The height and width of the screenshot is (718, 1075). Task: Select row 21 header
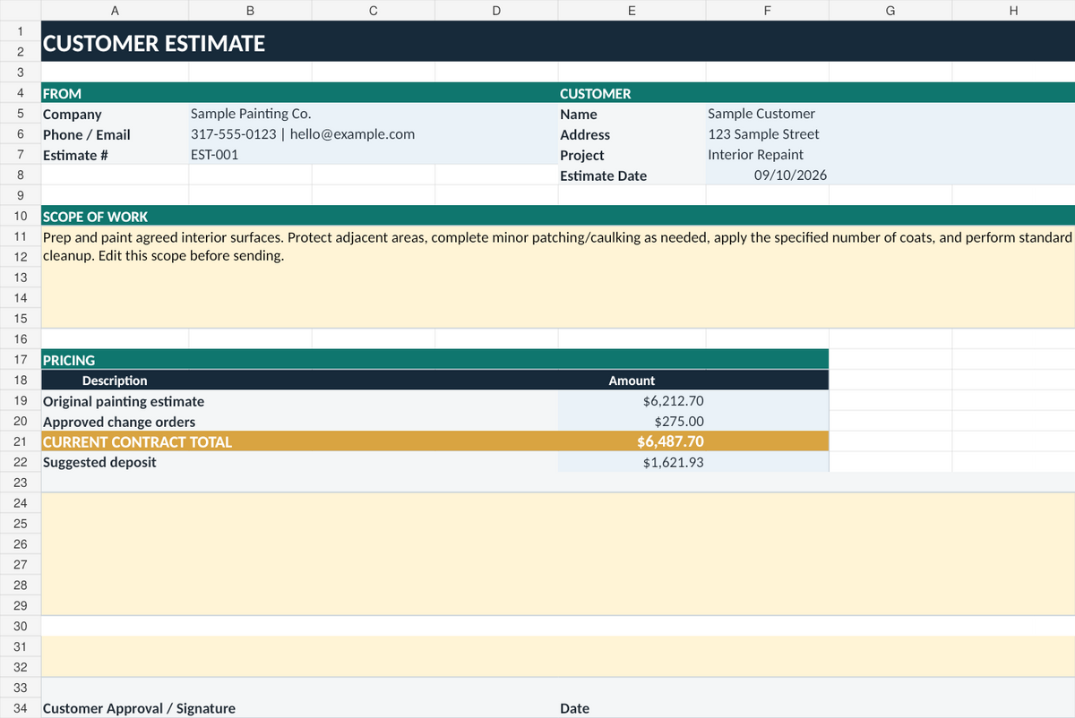click(20, 441)
